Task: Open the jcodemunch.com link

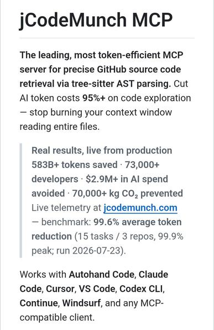Action: coord(140,208)
